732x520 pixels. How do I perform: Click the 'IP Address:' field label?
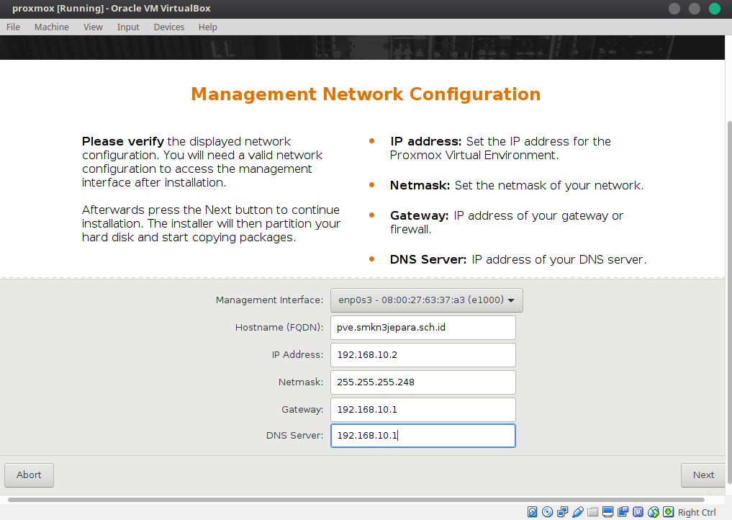coord(297,355)
